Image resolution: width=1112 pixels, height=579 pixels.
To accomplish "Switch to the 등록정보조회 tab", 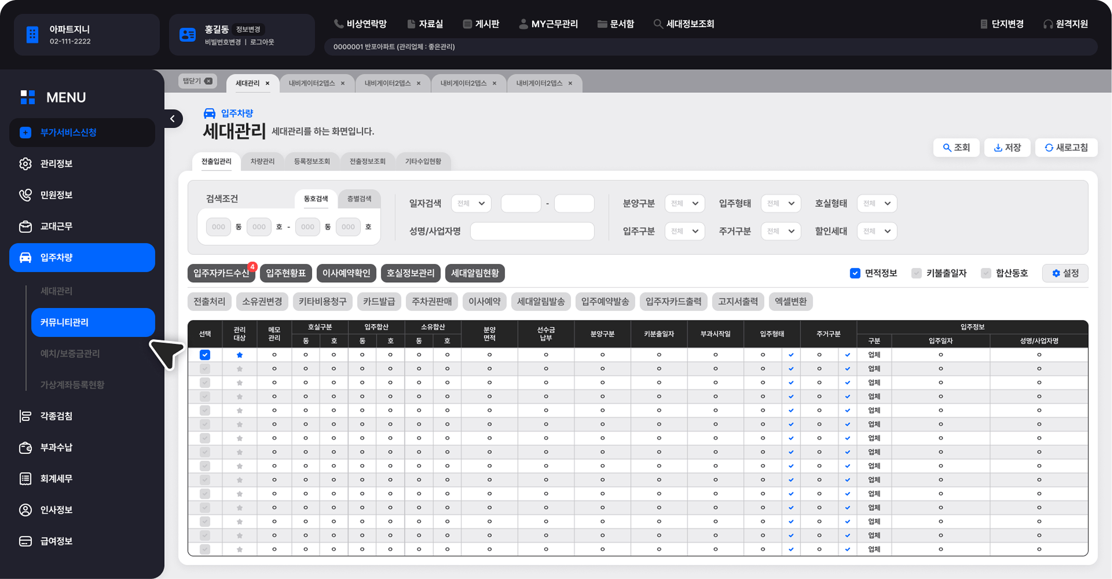I will (312, 162).
